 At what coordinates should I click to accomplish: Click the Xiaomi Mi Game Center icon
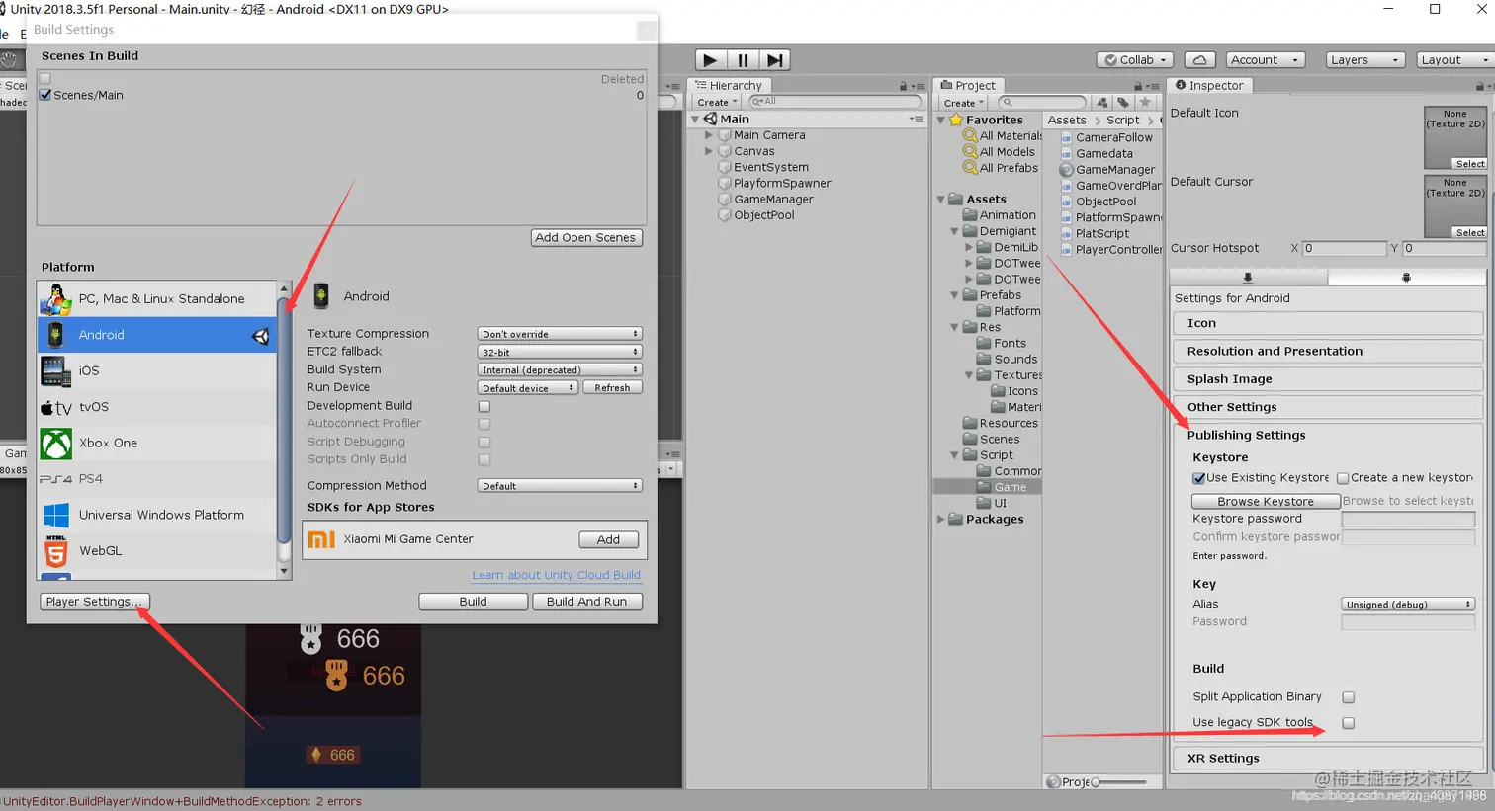click(x=322, y=539)
